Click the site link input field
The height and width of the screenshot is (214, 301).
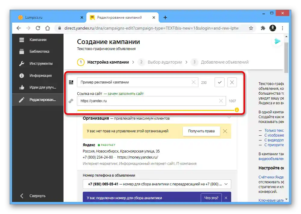(151, 101)
